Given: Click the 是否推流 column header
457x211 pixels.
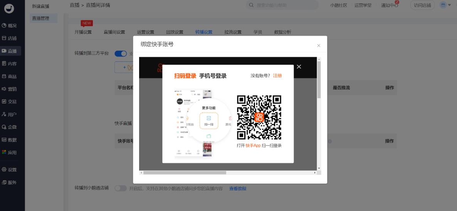Looking at the screenshot, I should pyautogui.click(x=341, y=87).
